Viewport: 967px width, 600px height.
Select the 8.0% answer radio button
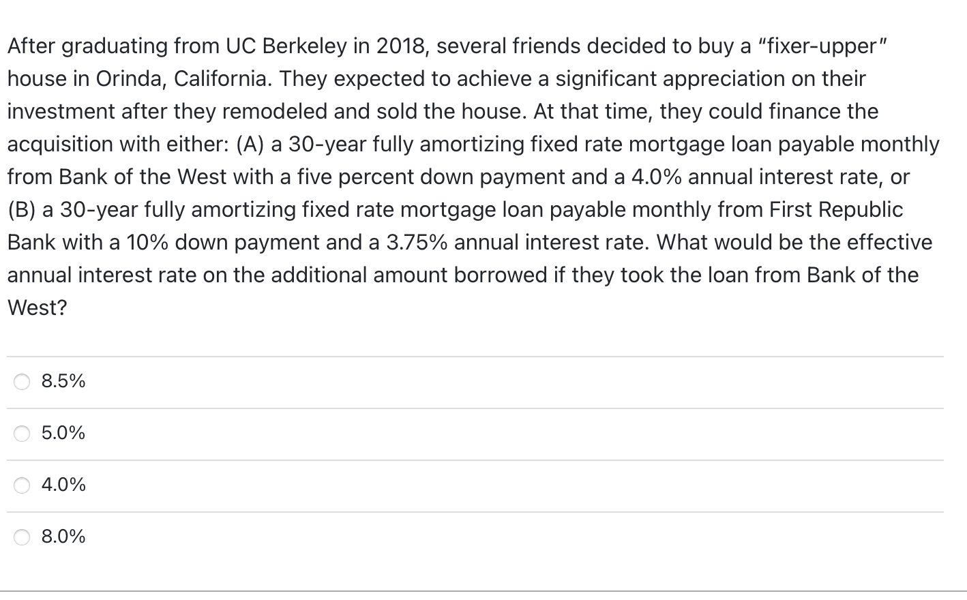(x=21, y=537)
